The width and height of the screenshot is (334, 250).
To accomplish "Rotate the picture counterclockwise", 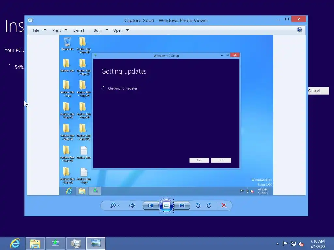I will [x=198, y=206].
